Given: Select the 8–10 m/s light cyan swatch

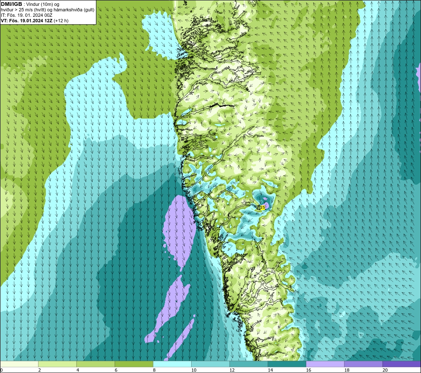Looking at the screenshot, I should pos(172,364).
